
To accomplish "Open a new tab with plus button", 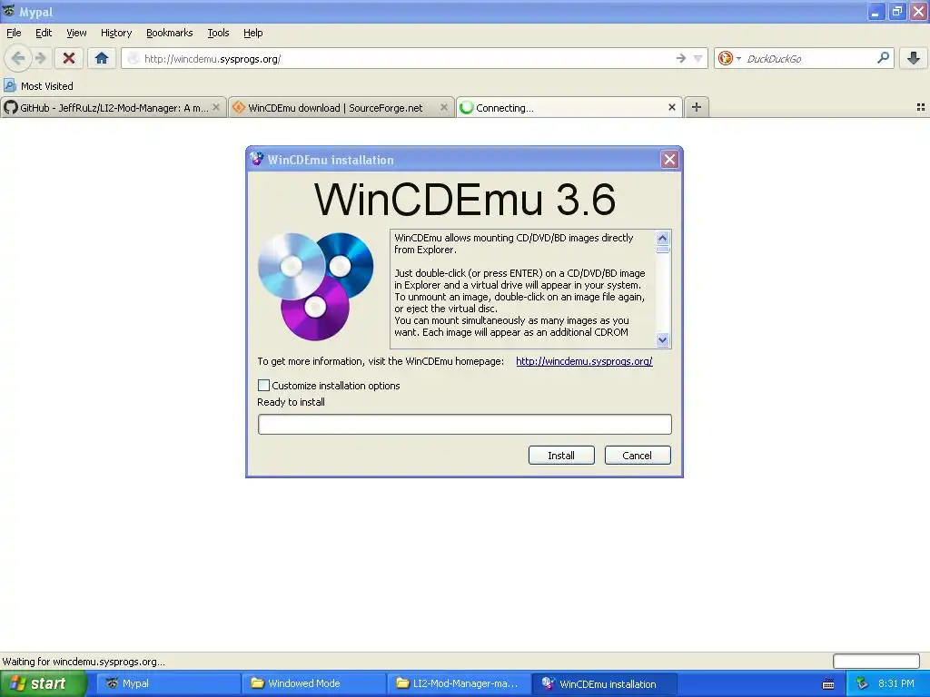I will point(697,107).
